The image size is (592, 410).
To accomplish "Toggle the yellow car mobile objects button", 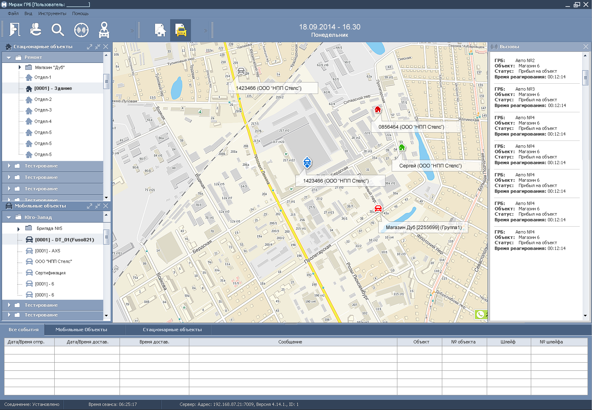I will pos(180,30).
